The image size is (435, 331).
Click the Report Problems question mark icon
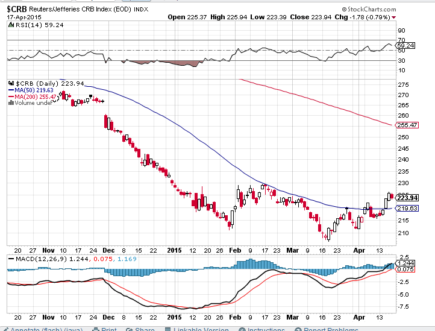coord(296,329)
